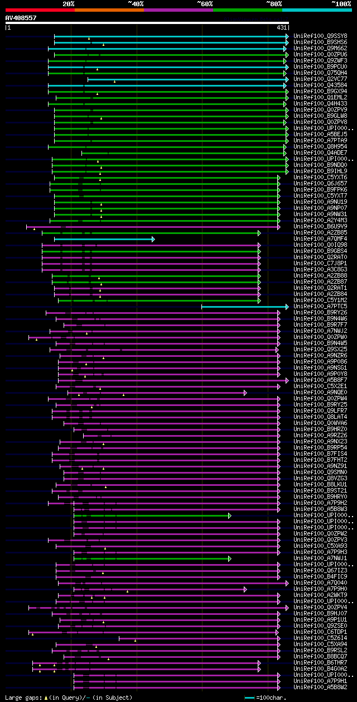Image resolution: width=357 pixels, height=702 pixels.
Task: Click the UniRef100_Q43584 label
Action: click(x=320, y=85)
